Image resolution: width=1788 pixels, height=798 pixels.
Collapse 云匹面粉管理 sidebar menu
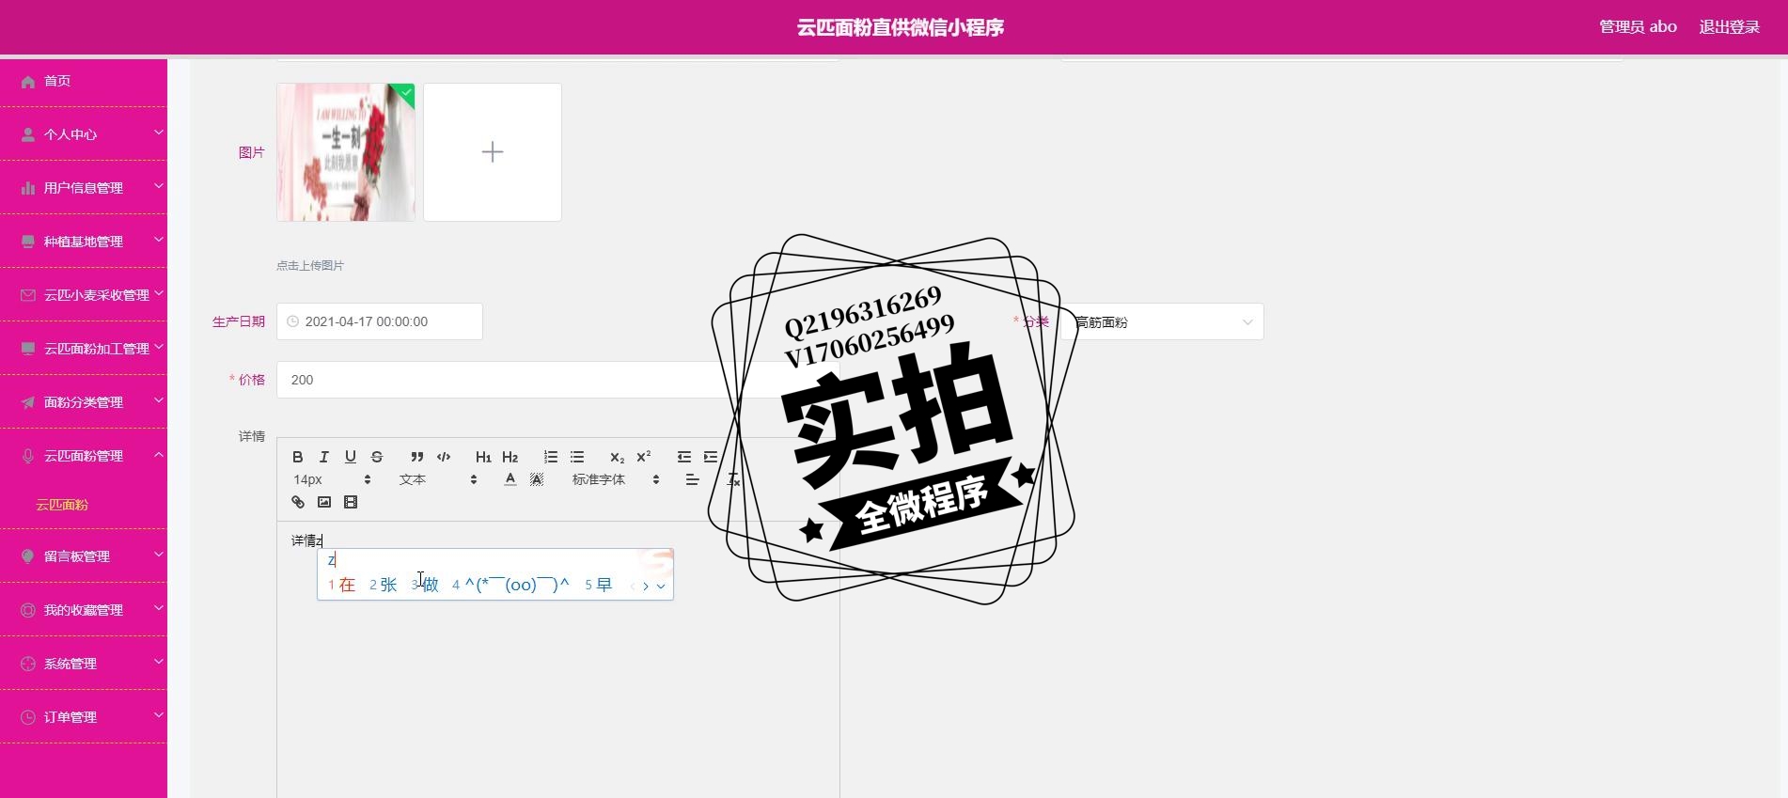click(x=84, y=456)
